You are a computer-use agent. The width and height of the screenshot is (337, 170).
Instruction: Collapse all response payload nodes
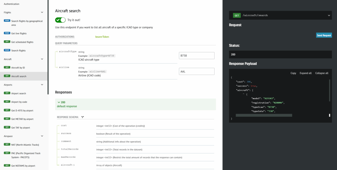[322, 73]
